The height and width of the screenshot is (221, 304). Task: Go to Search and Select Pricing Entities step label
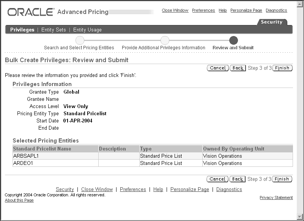[x=79, y=48]
